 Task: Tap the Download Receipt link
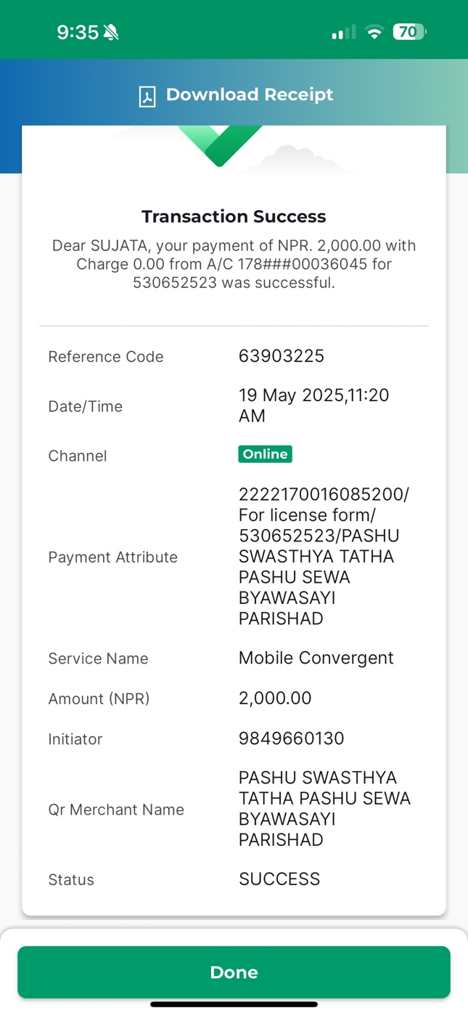[250, 94]
